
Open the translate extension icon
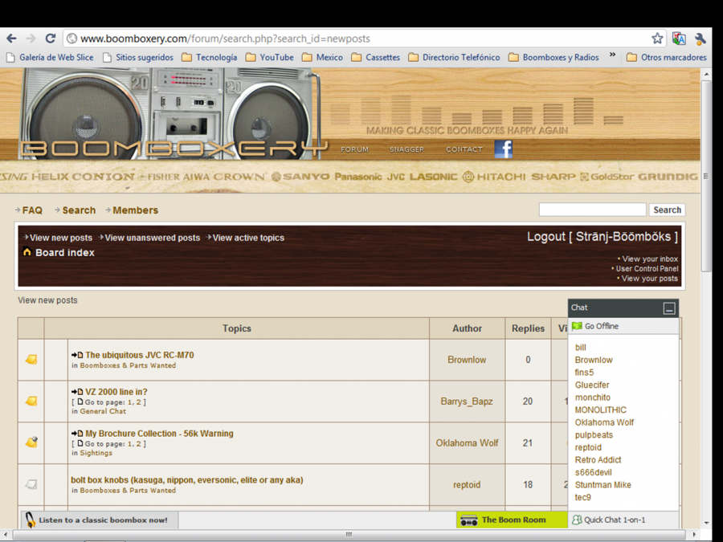pos(679,39)
